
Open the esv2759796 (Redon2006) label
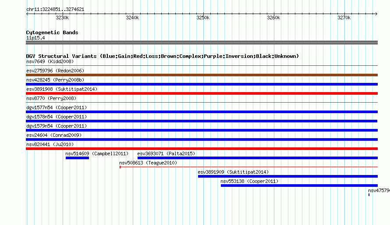point(55,71)
